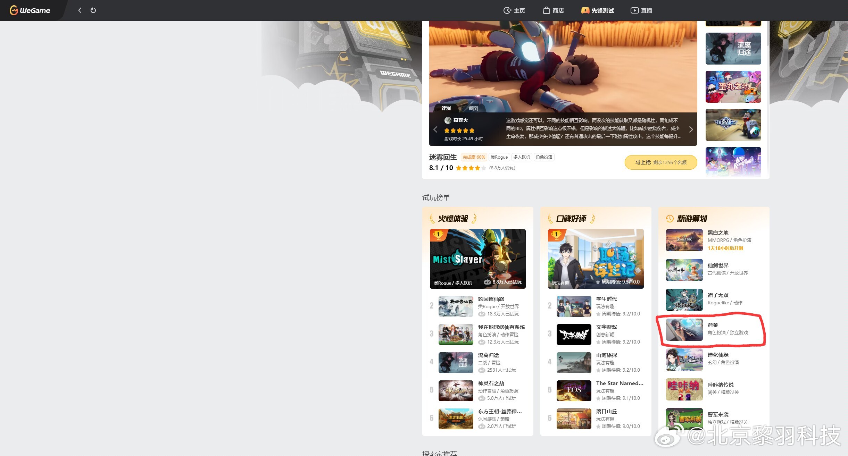The height and width of the screenshot is (456, 848).
Task: Open 曹军来袭 in 新游筹划
Action: click(x=714, y=419)
